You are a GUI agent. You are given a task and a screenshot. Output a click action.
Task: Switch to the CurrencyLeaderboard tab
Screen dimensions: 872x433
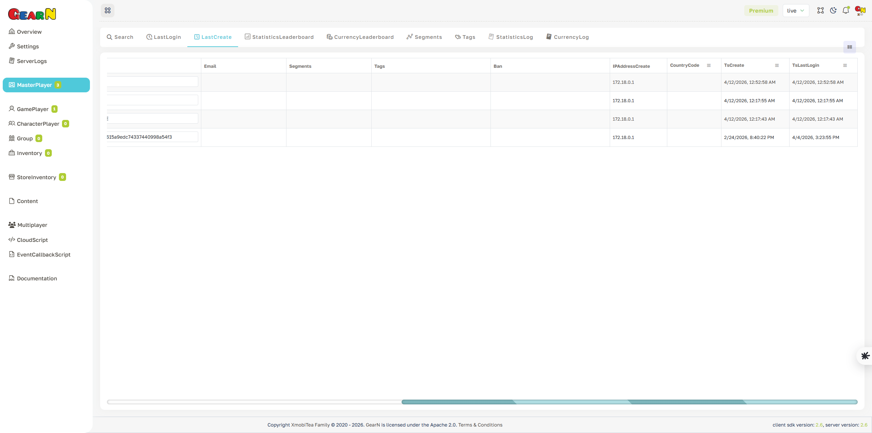click(360, 37)
